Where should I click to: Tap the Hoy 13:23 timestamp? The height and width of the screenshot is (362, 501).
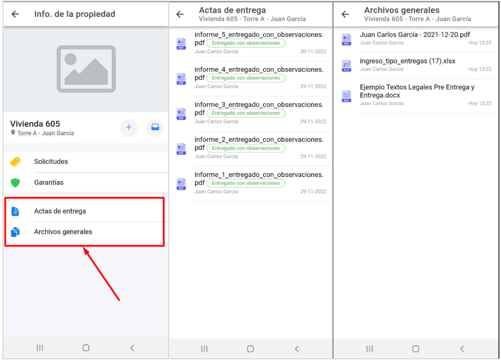[x=480, y=43]
